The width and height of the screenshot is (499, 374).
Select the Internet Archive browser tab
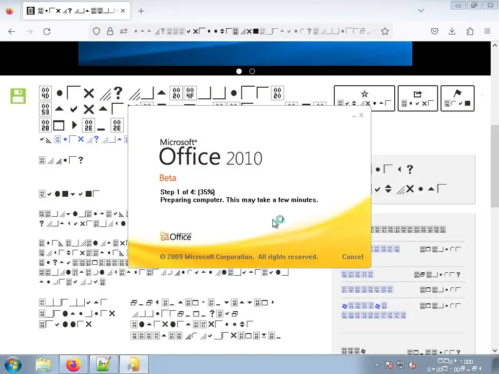(x=77, y=11)
